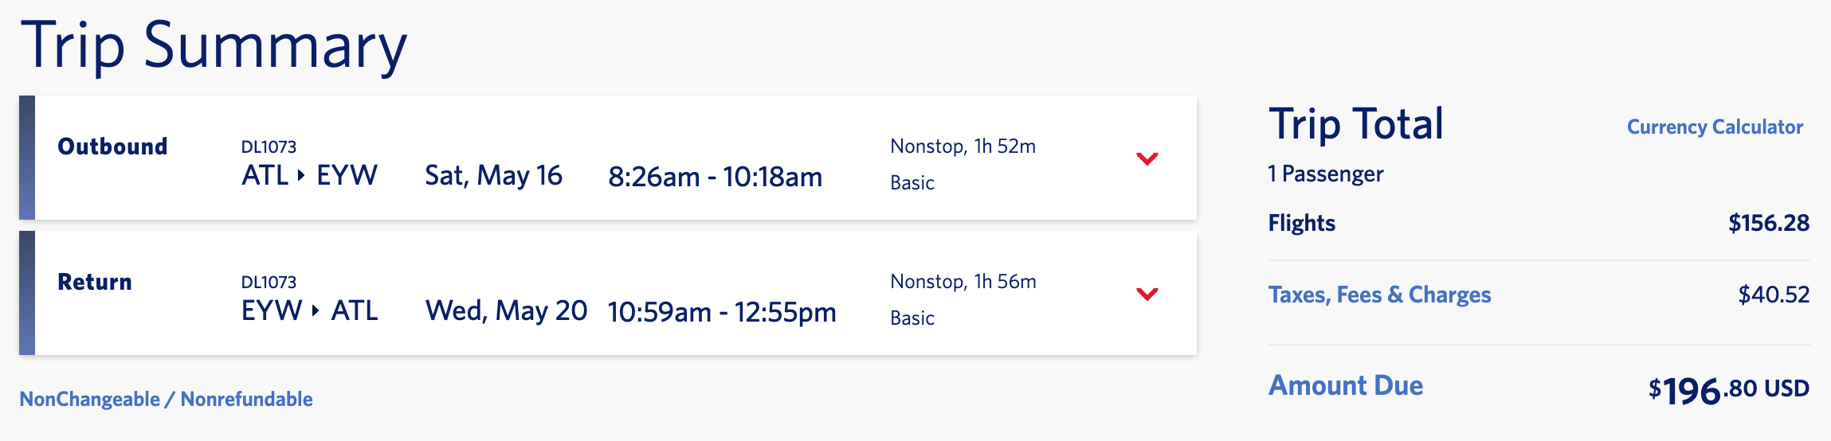Click the $196.80 USD total amount

tap(1728, 390)
